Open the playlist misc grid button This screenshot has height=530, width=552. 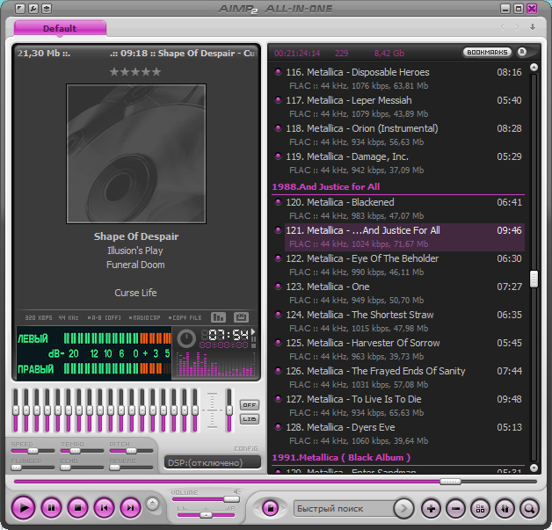(x=480, y=508)
